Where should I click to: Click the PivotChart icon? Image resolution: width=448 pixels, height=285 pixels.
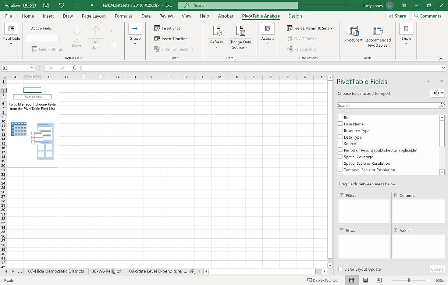(x=353, y=31)
